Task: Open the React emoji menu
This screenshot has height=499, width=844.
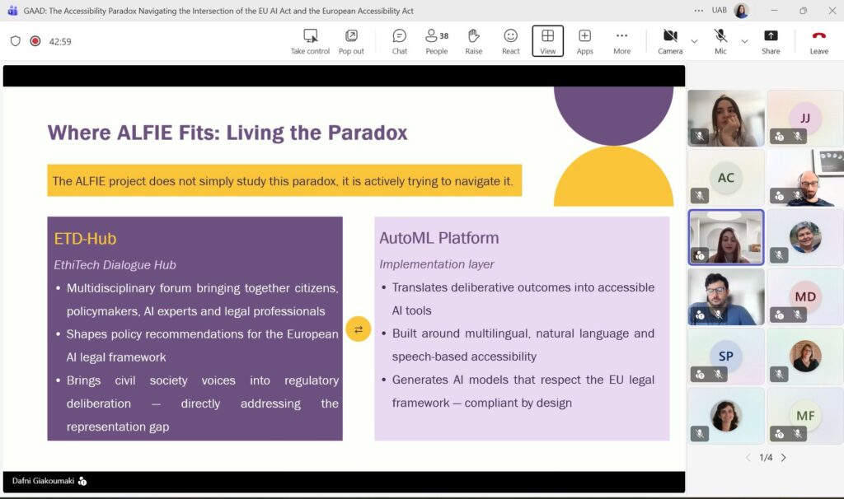Action: tap(511, 41)
